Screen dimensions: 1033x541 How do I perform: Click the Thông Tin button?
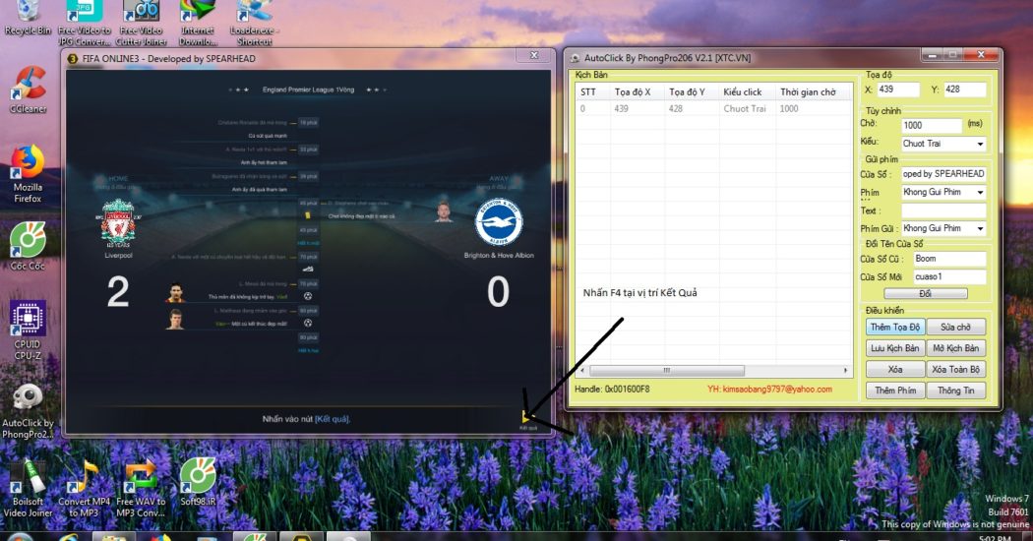coord(955,391)
